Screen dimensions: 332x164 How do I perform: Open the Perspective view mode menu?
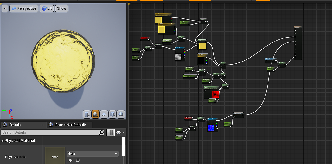[24, 8]
